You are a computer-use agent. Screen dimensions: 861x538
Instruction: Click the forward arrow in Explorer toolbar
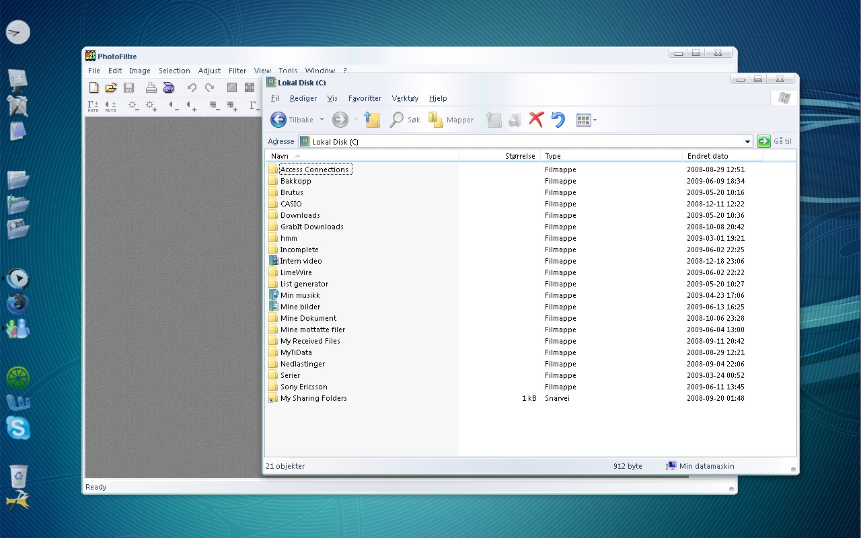point(340,120)
